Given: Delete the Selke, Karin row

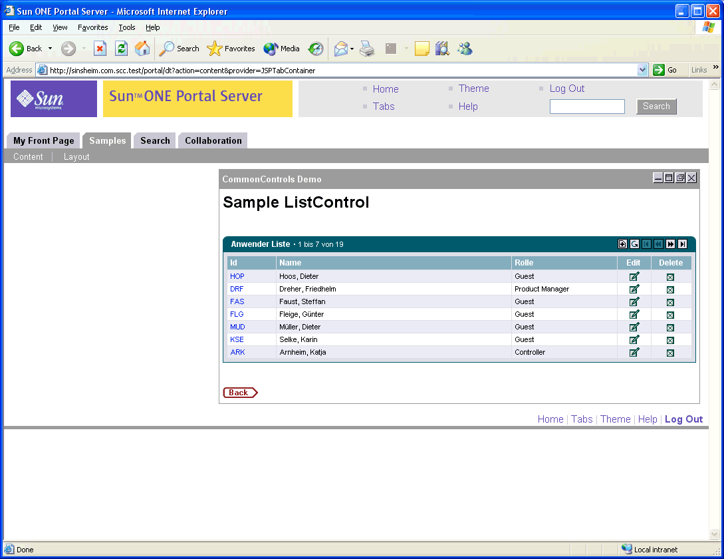Looking at the screenshot, I should tap(670, 340).
